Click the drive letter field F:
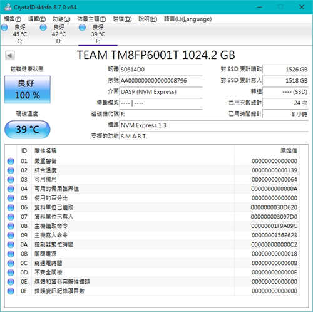 161,114
